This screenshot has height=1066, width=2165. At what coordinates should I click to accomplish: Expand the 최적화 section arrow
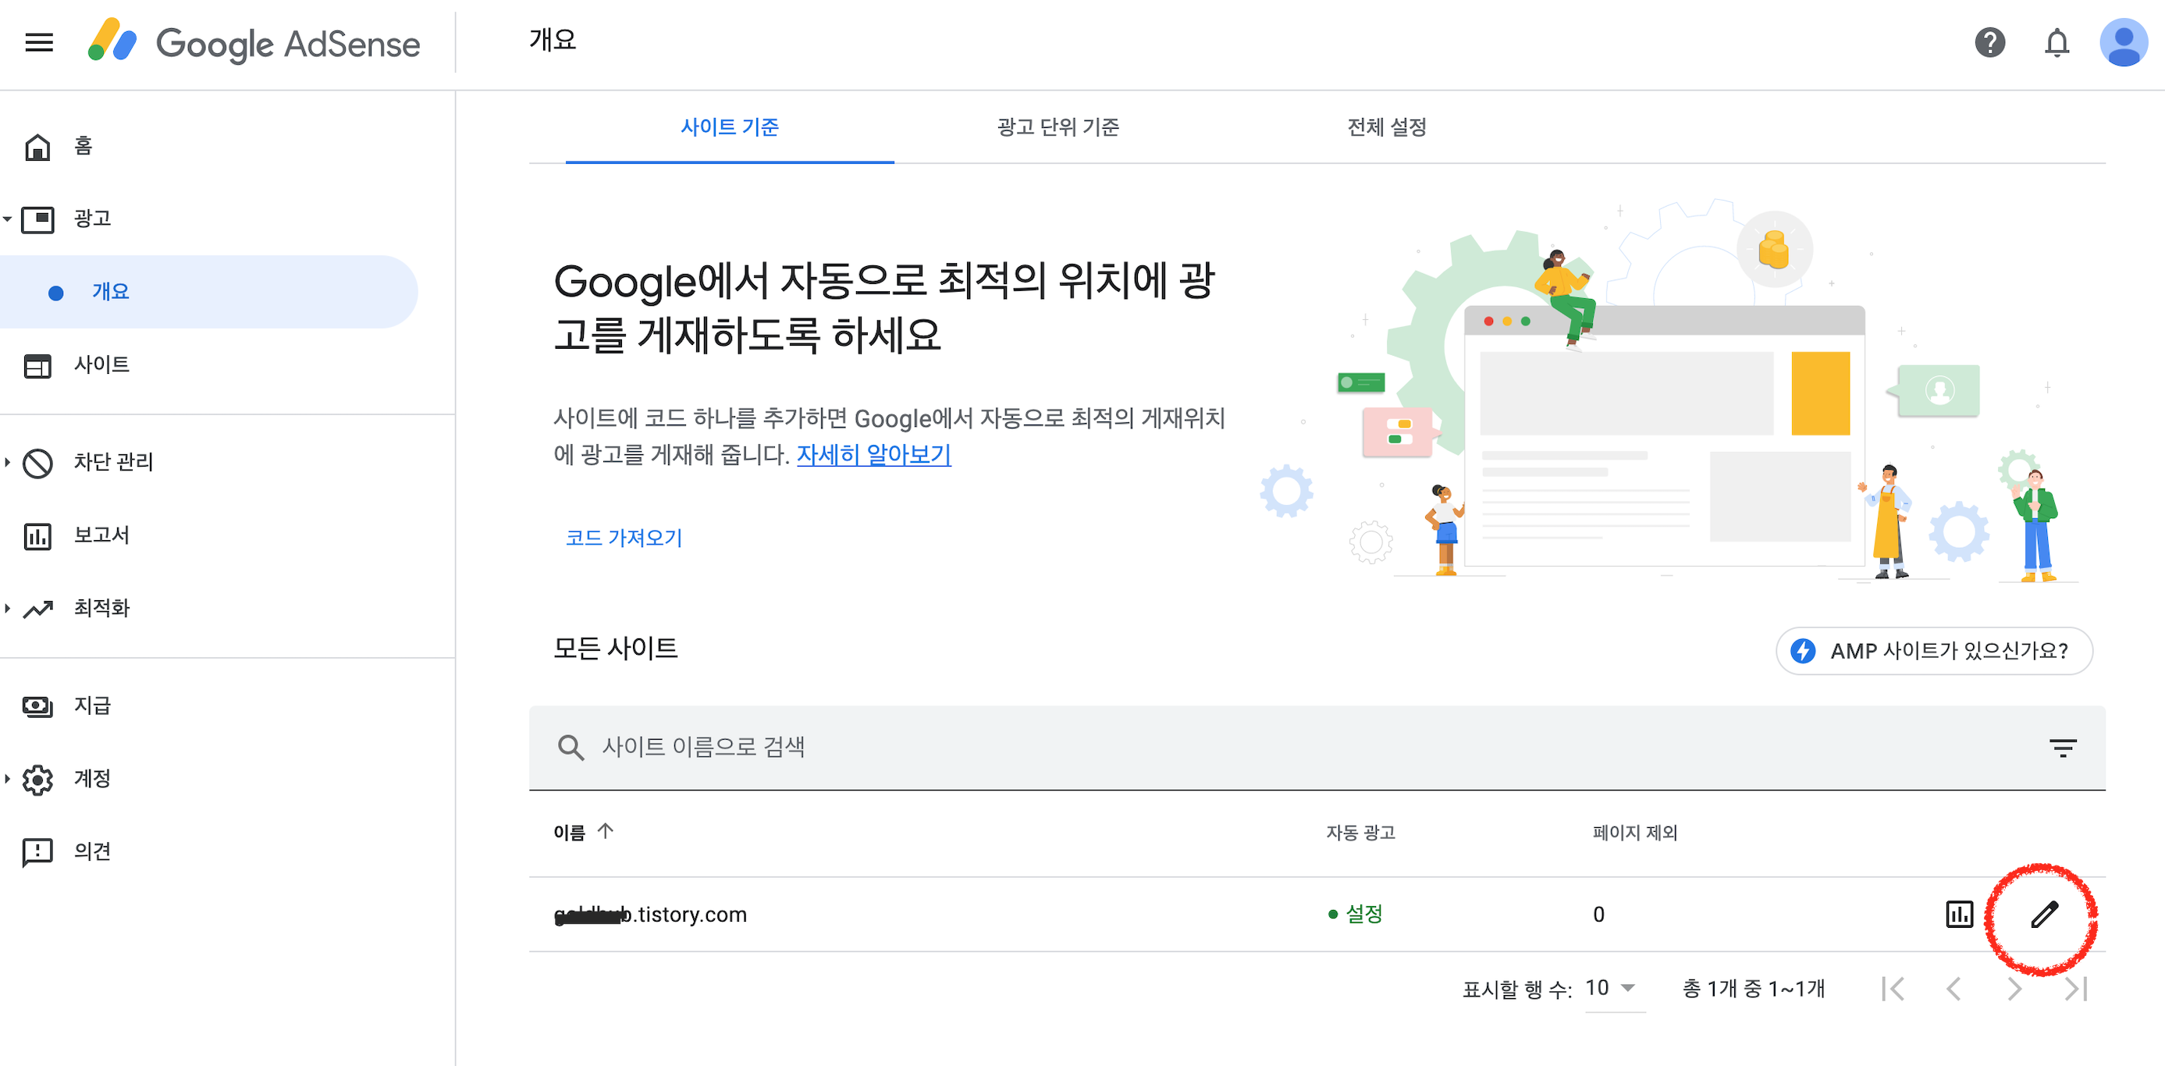pyautogui.click(x=8, y=609)
